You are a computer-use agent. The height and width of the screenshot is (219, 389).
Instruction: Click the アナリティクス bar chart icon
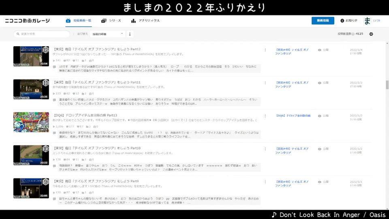pos(133,21)
